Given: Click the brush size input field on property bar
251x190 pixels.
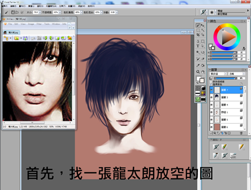Looking at the screenshot, I should point(36,13).
